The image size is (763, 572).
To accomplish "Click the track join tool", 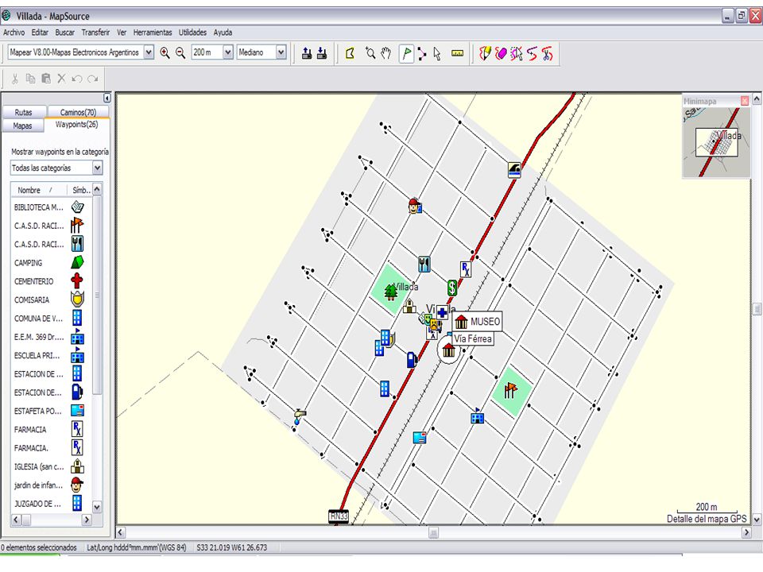I will click(532, 53).
